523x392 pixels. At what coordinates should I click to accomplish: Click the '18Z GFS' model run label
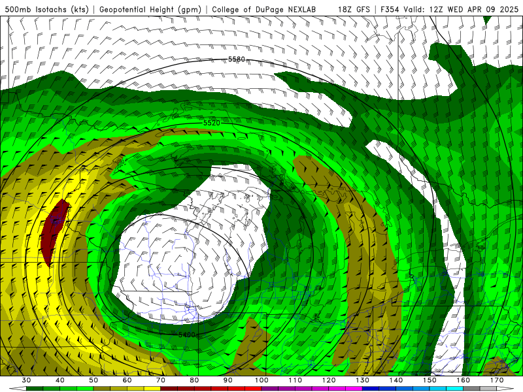coord(354,9)
